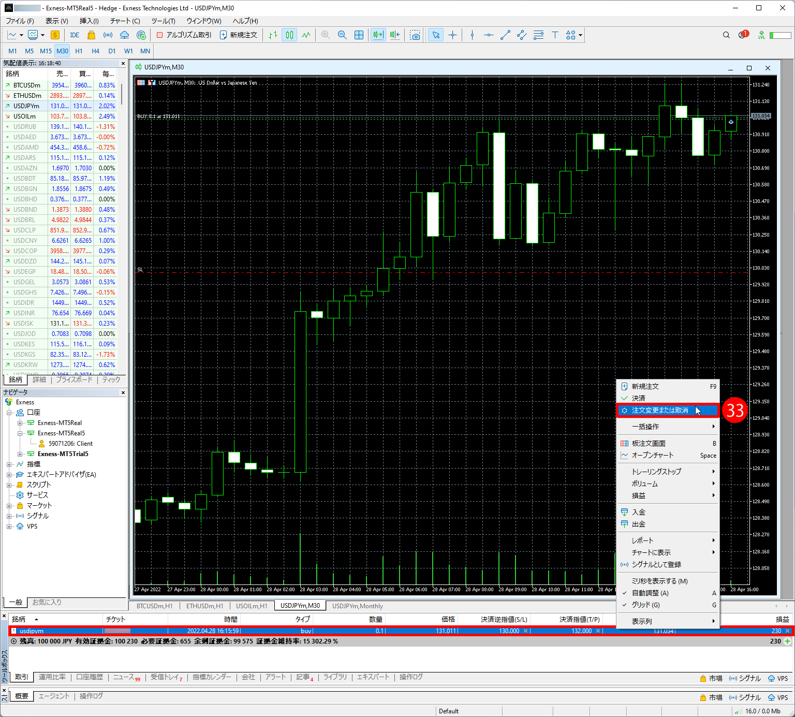
Task: Toggle algorithmic trading (アルゴリズム取引) button
Action: tap(184, 35)
